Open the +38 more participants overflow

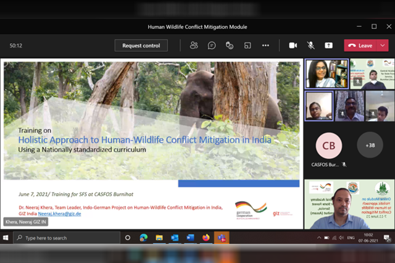pos(370,145)
